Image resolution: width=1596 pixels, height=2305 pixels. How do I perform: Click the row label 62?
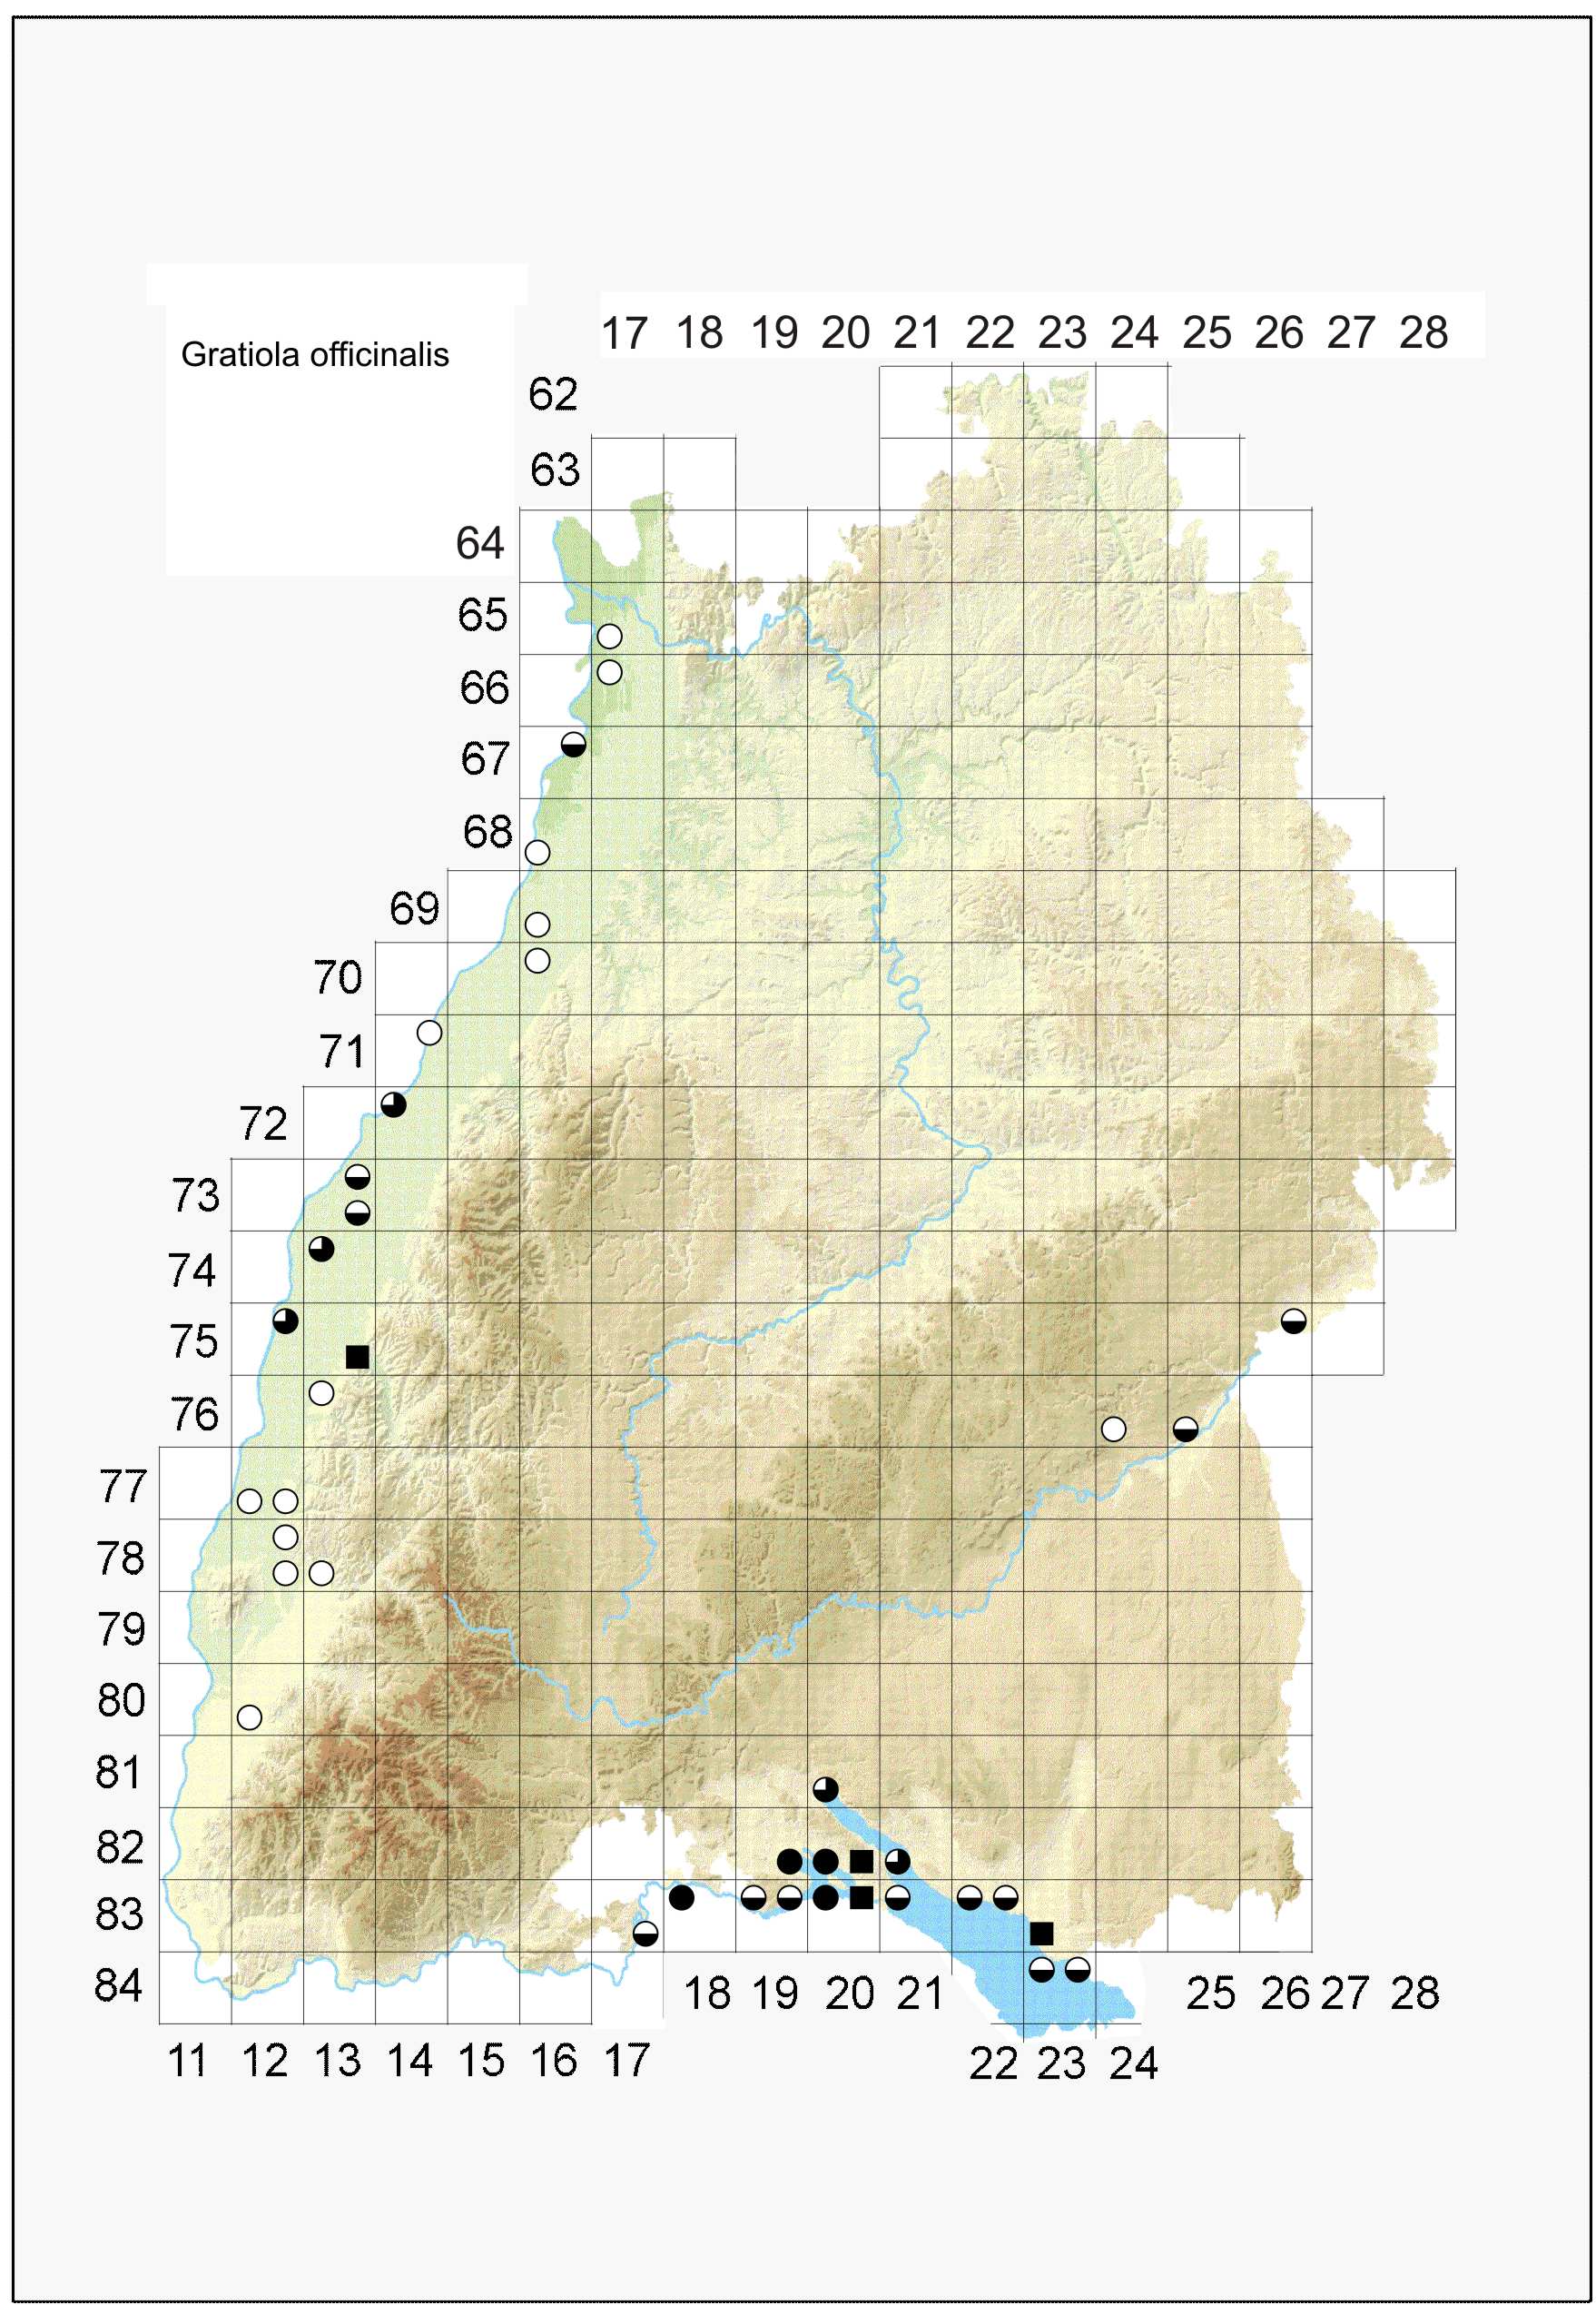(553, 394)
